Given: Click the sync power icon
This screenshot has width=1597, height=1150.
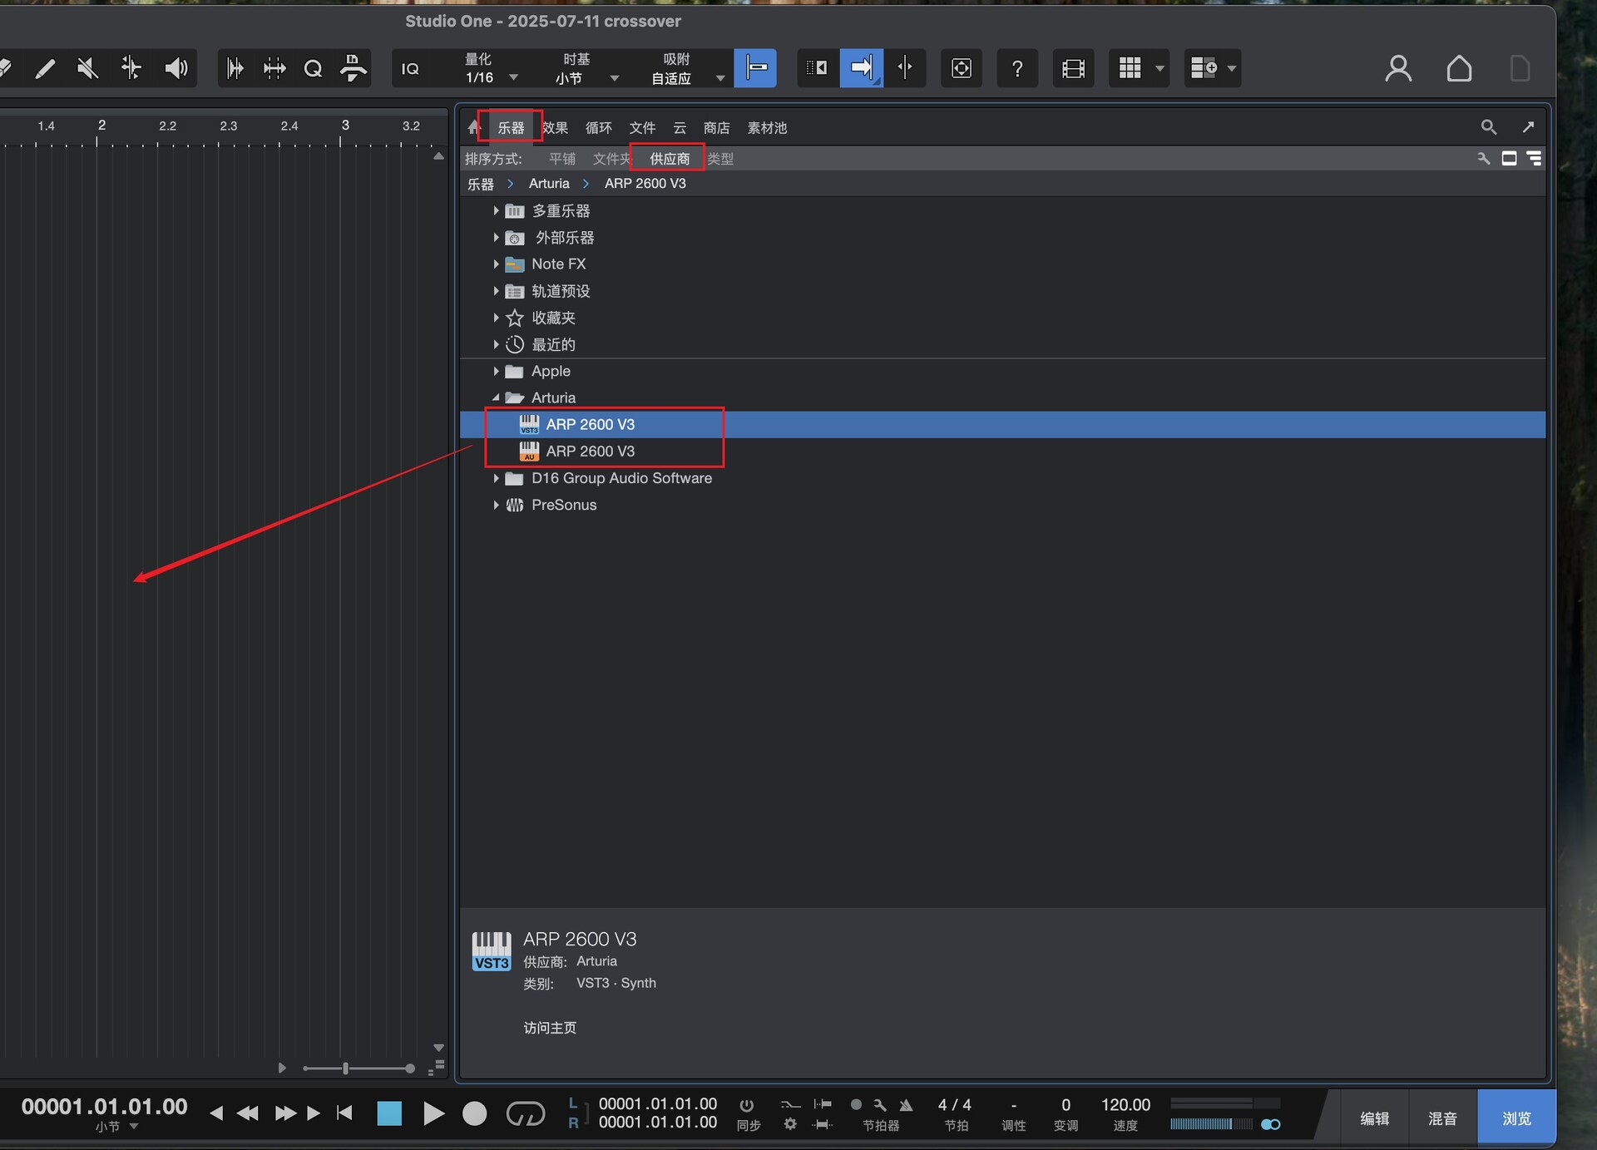Looking at the screenshot, I should pyautogui.click(x=747, y=1105).
